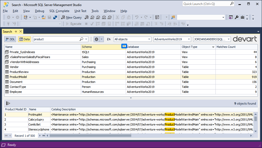This screenshot has height=148, width=262.
Task: Open the document tab list dropdown
Action: point(258,32)
